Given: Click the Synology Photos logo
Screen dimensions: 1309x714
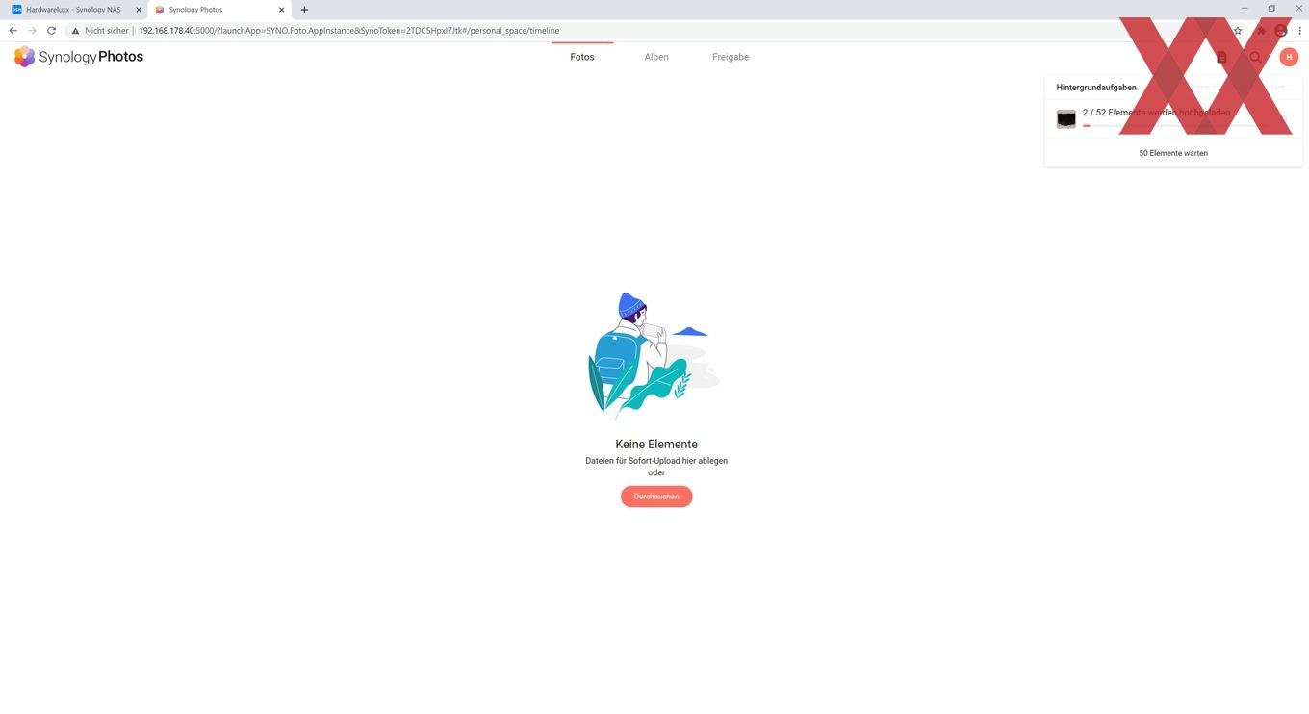Looking at the screenshot, I should click(79, 57).
